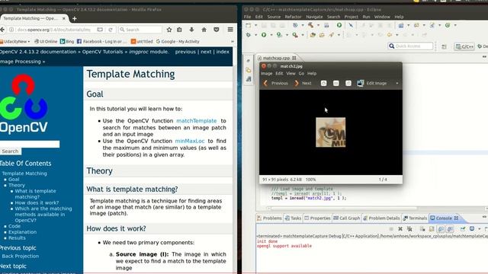
Task: Click the Eclipse Build hammer icon
Action: tap(310, 25)
